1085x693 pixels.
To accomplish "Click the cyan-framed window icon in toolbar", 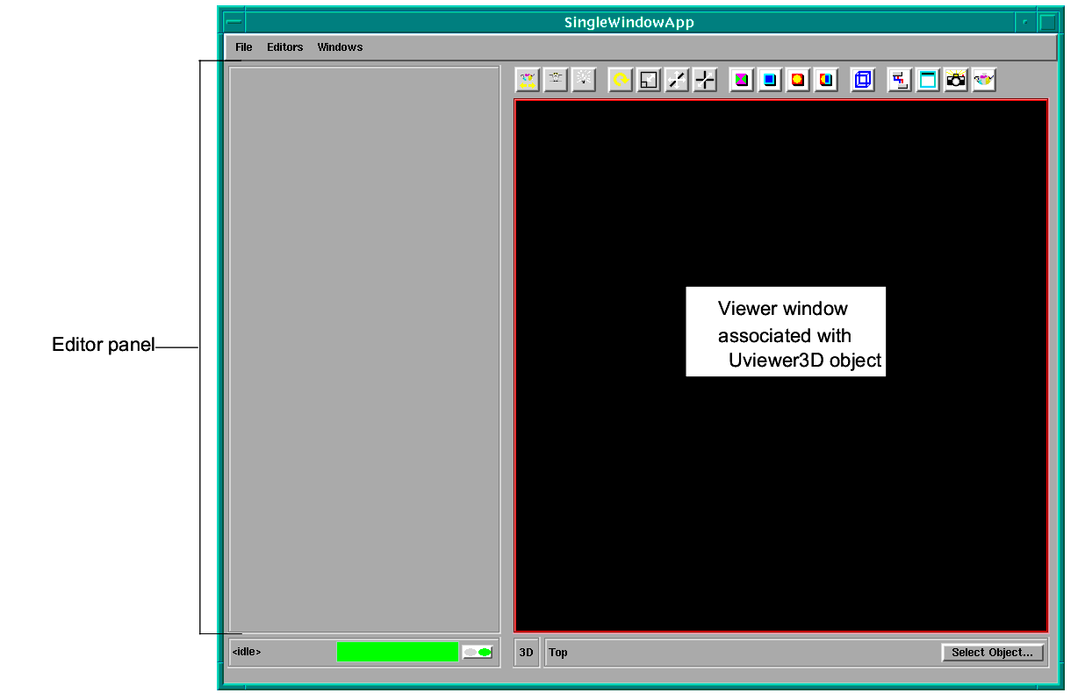I will (928, 81).
